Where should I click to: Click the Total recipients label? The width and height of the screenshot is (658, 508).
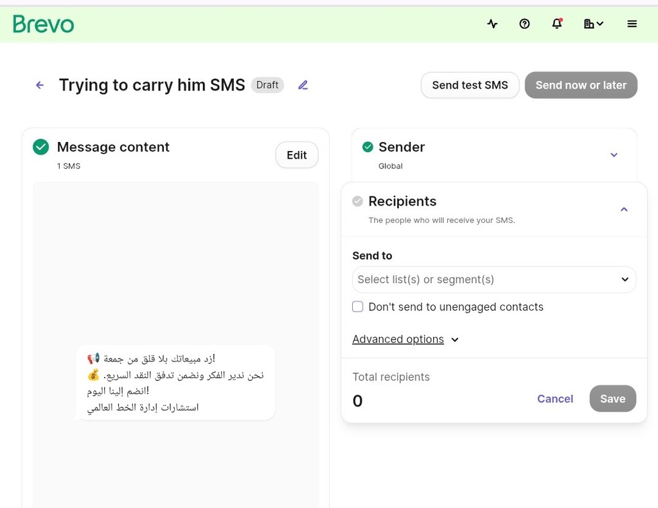click(391, 377)
